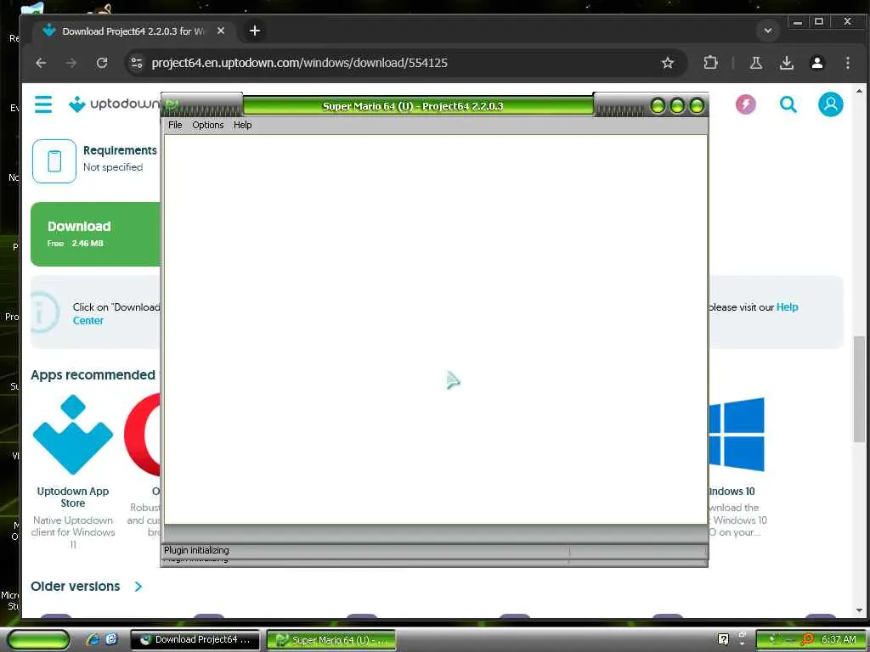870x652 pixels.
Task: Open the Chrome profile icon
Action: [816, 63]
